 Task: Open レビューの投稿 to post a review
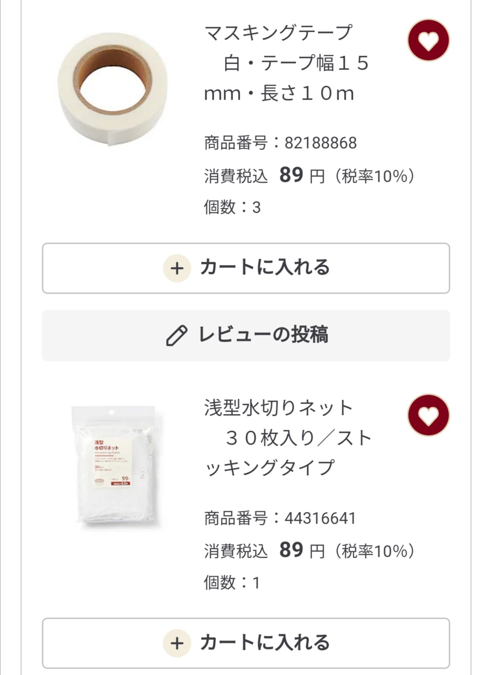(246, 335)
